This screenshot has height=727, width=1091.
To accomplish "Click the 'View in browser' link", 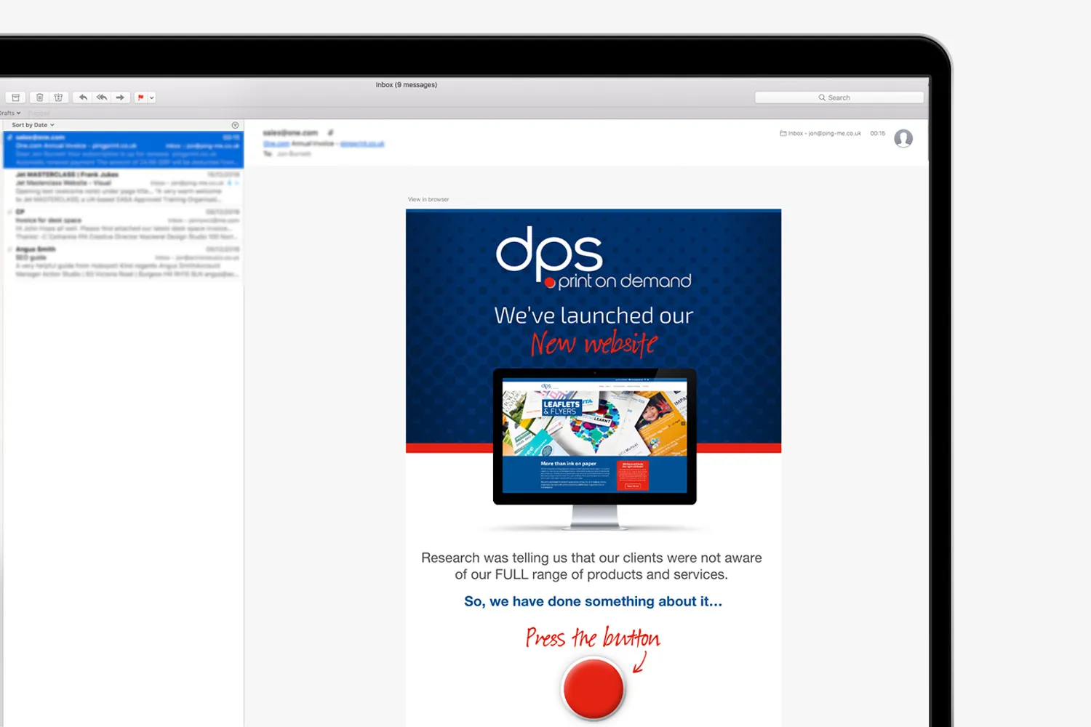I will pyautogui.click(x=428, y=199).
